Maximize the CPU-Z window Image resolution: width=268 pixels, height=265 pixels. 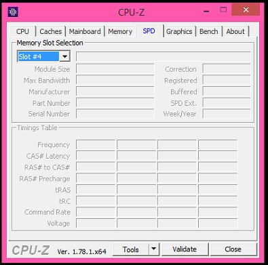coord(223,10)
